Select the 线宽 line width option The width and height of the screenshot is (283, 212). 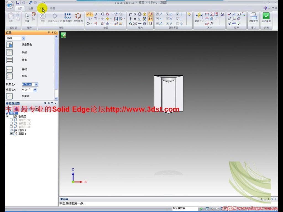(x=9, y=60)
